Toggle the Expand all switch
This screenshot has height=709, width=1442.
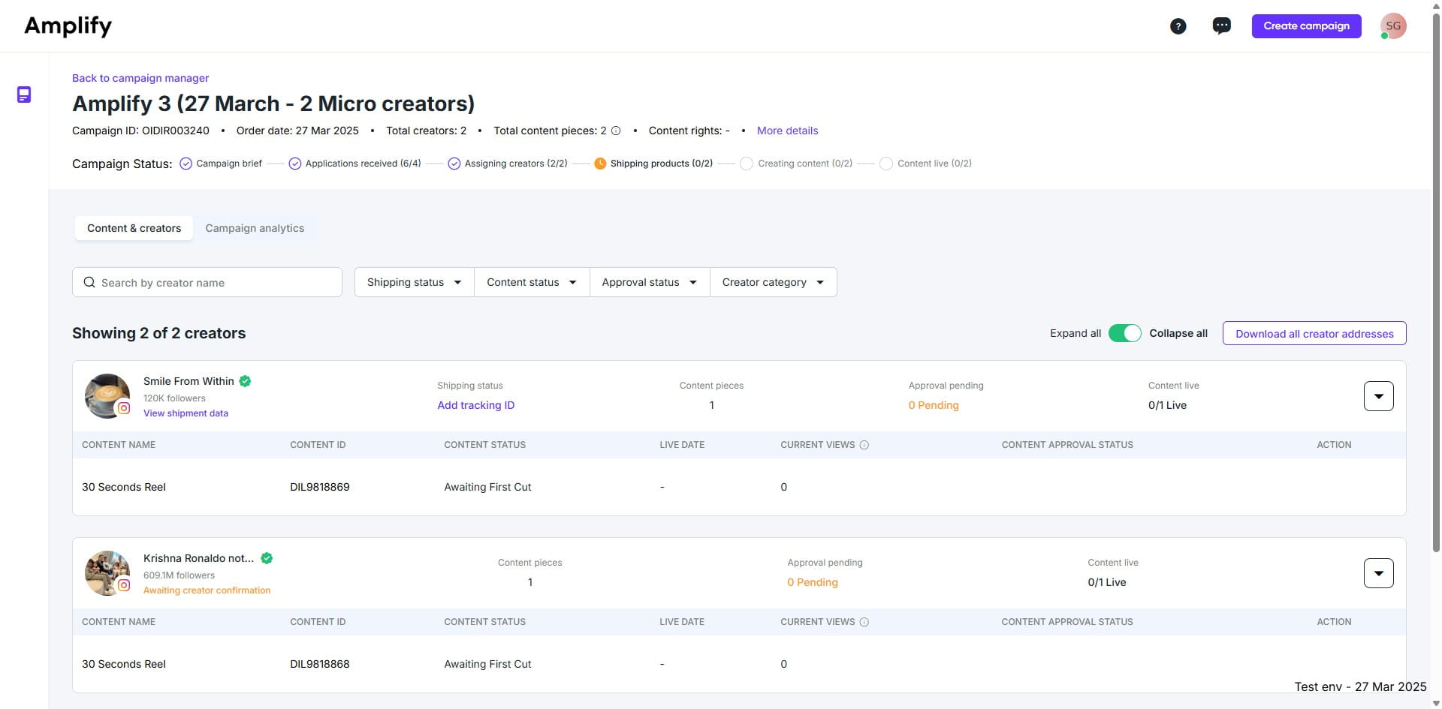coord(1125,332)
